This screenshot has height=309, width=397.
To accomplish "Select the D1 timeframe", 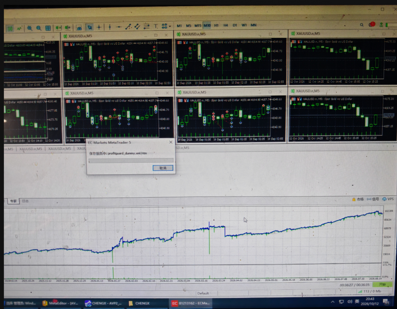I will (x=235, y=25).
